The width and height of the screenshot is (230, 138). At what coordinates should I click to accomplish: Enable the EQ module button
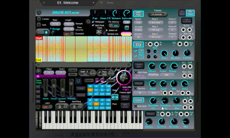(138, 45)
